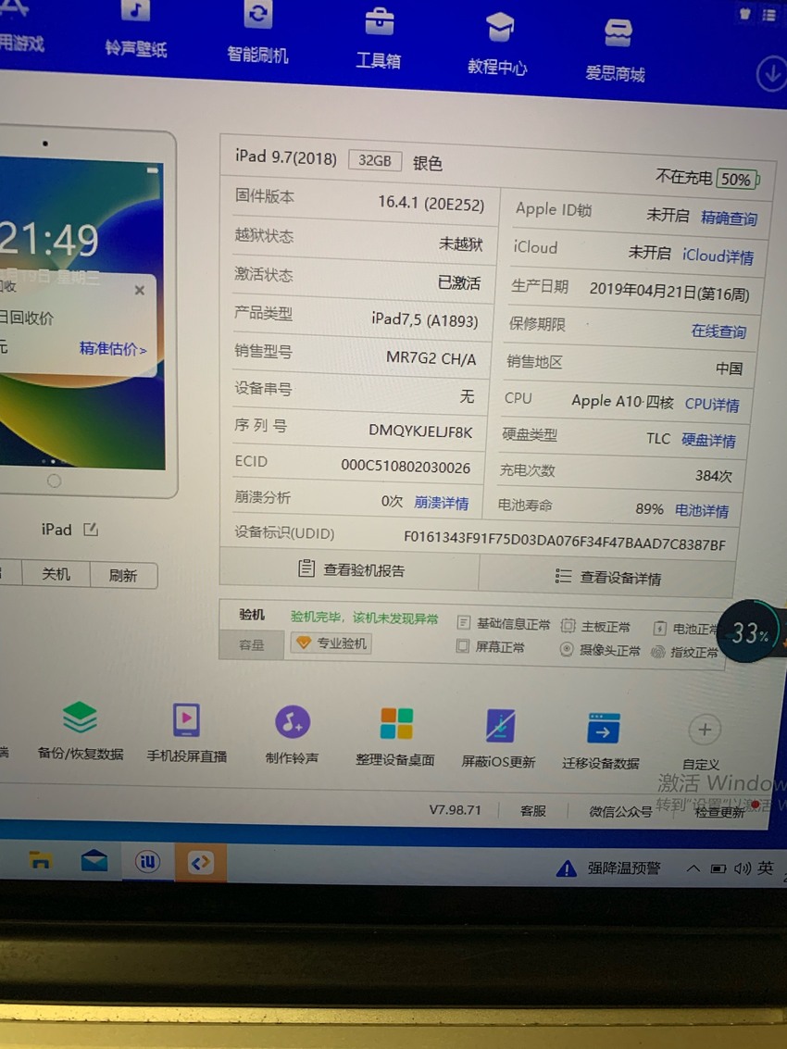Click the iPad screen preview thumbnail
The height and width of the screenshot is (1049, 787).
coord(81,313)
